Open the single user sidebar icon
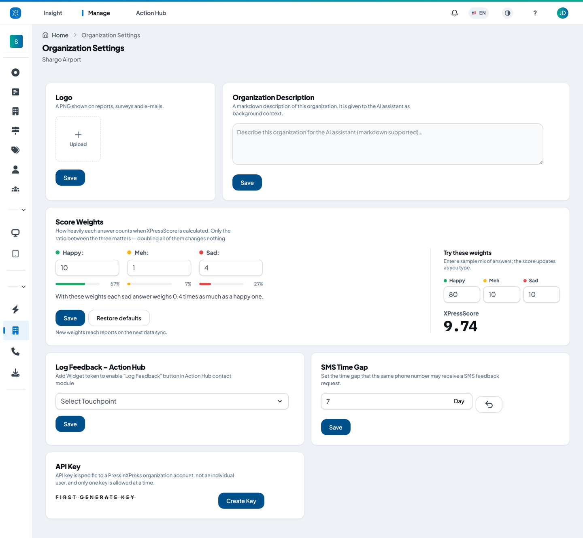The width and height of the screenshot is (583, 538). tap(15, 169)
